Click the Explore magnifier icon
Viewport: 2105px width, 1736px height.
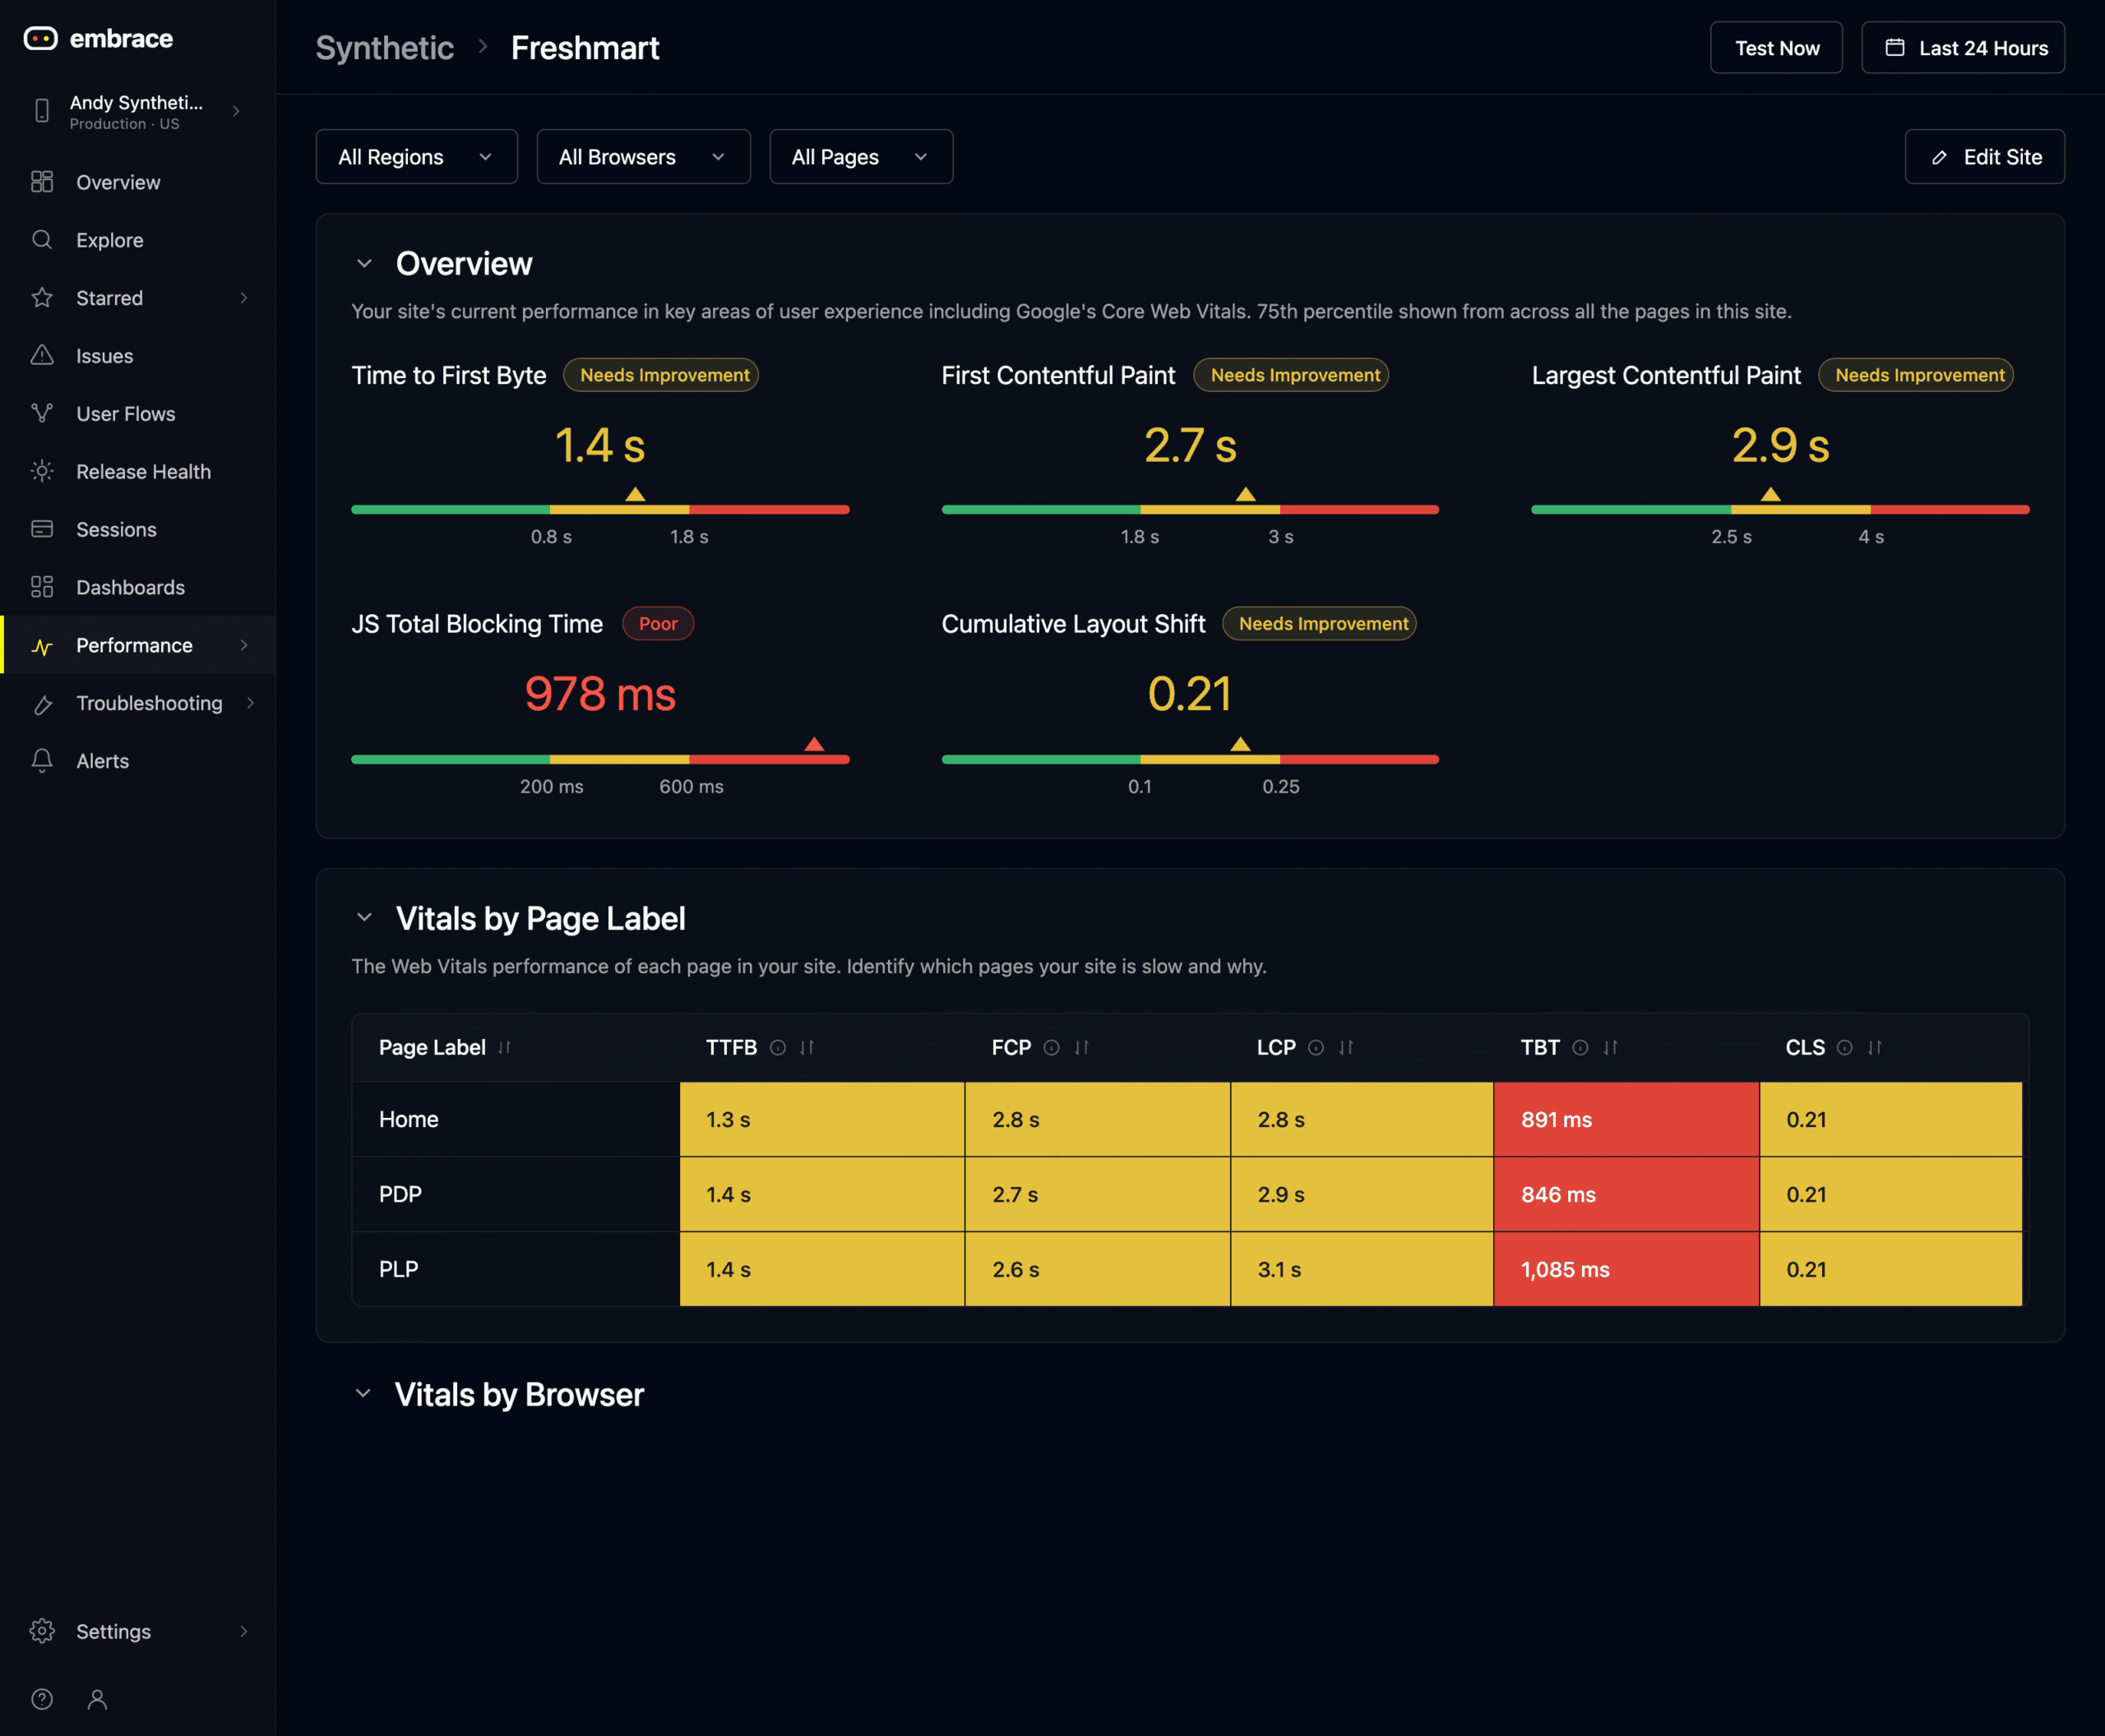(x=42, y=240)
